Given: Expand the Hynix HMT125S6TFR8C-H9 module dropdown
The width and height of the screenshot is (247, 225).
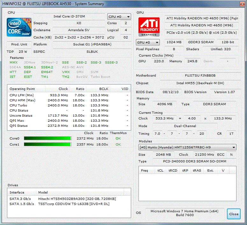Looking at the screenshot, I should pos(187,147).
